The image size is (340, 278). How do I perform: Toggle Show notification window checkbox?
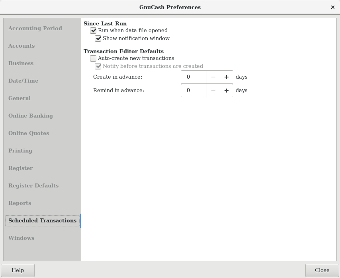click(x=98, y=39)
